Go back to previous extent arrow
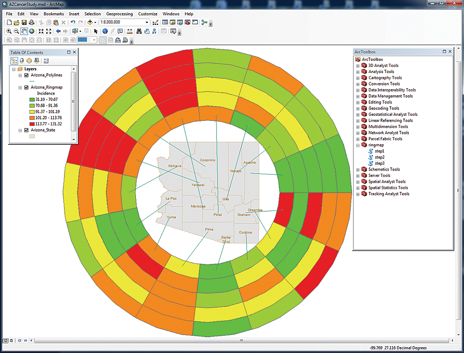Screen dimensions: 464x353 coord(58,31)
